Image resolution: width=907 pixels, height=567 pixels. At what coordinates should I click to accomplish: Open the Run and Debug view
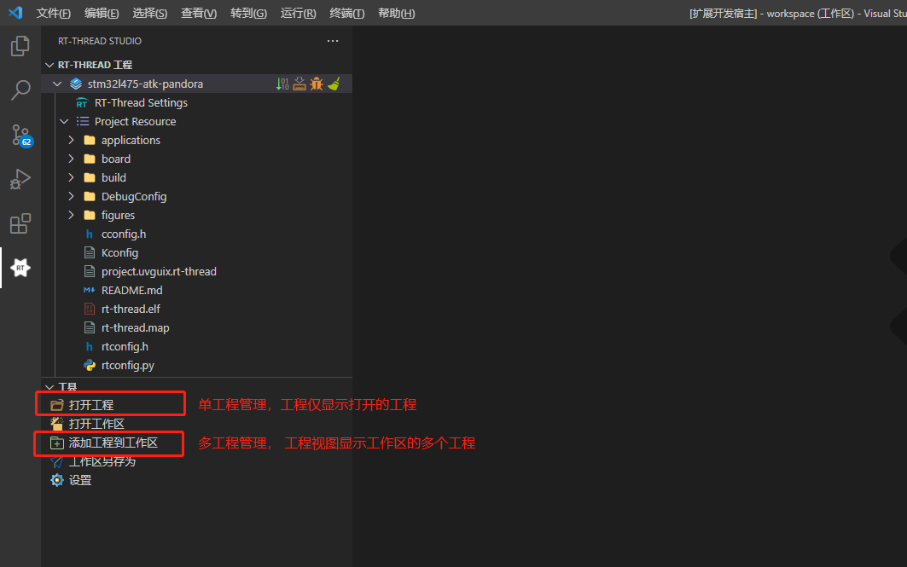20,179
